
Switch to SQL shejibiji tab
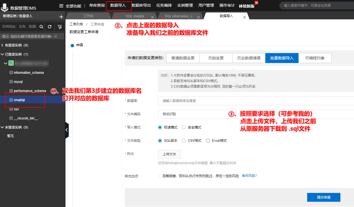135,16
